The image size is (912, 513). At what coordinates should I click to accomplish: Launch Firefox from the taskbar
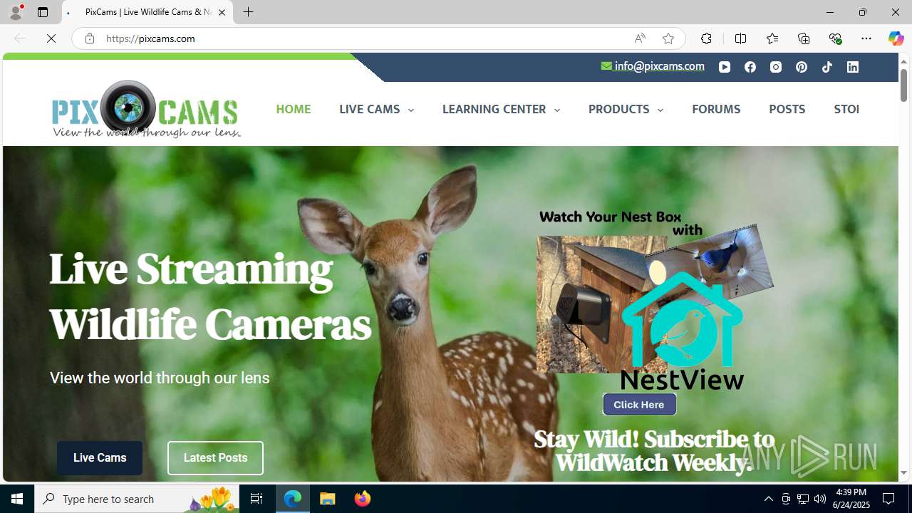[363, 499]
